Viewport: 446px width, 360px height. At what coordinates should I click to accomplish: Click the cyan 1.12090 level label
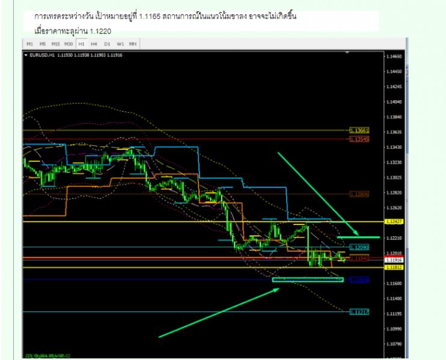tap(359, 247)
